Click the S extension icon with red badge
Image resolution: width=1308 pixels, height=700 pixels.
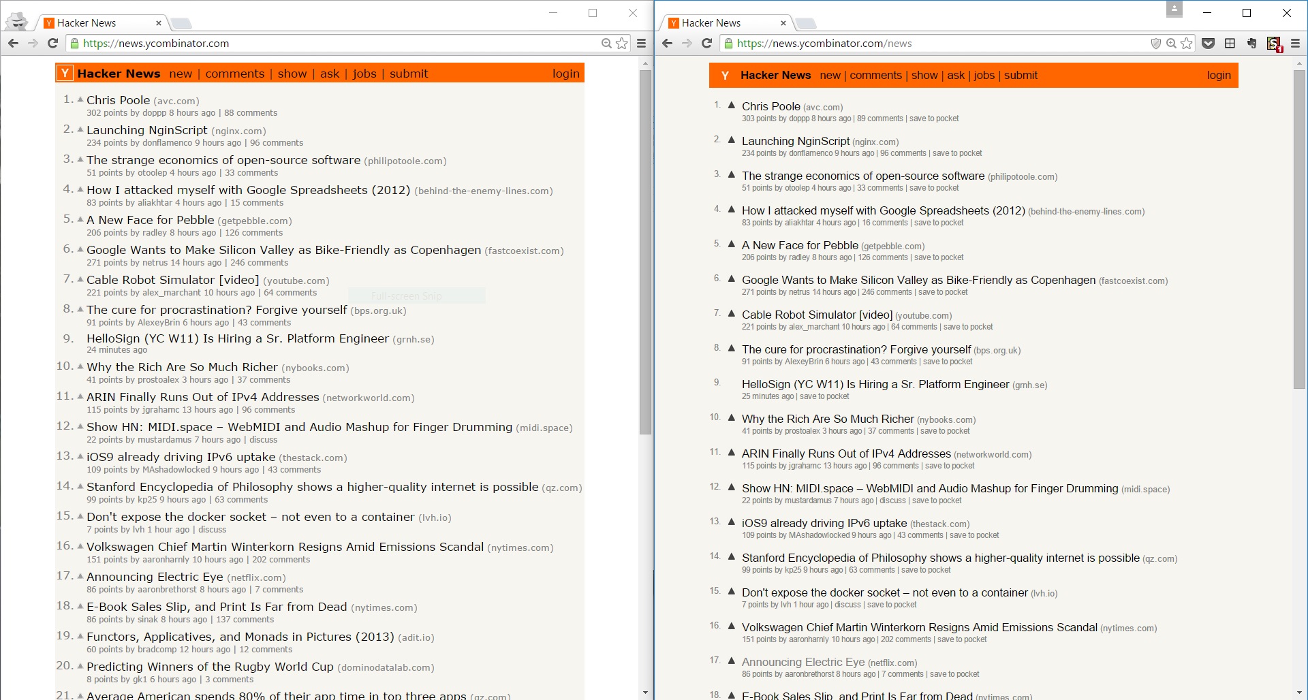1274,44
